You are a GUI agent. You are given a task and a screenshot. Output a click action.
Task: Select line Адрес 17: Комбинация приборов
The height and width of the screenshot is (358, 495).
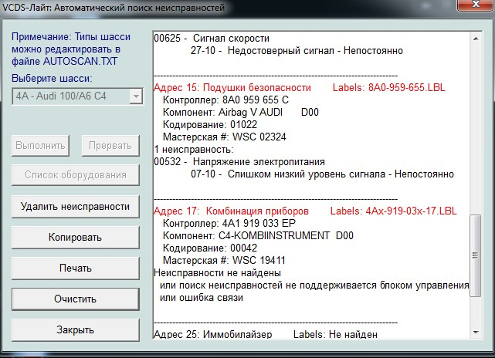click(x=231, y=211)
